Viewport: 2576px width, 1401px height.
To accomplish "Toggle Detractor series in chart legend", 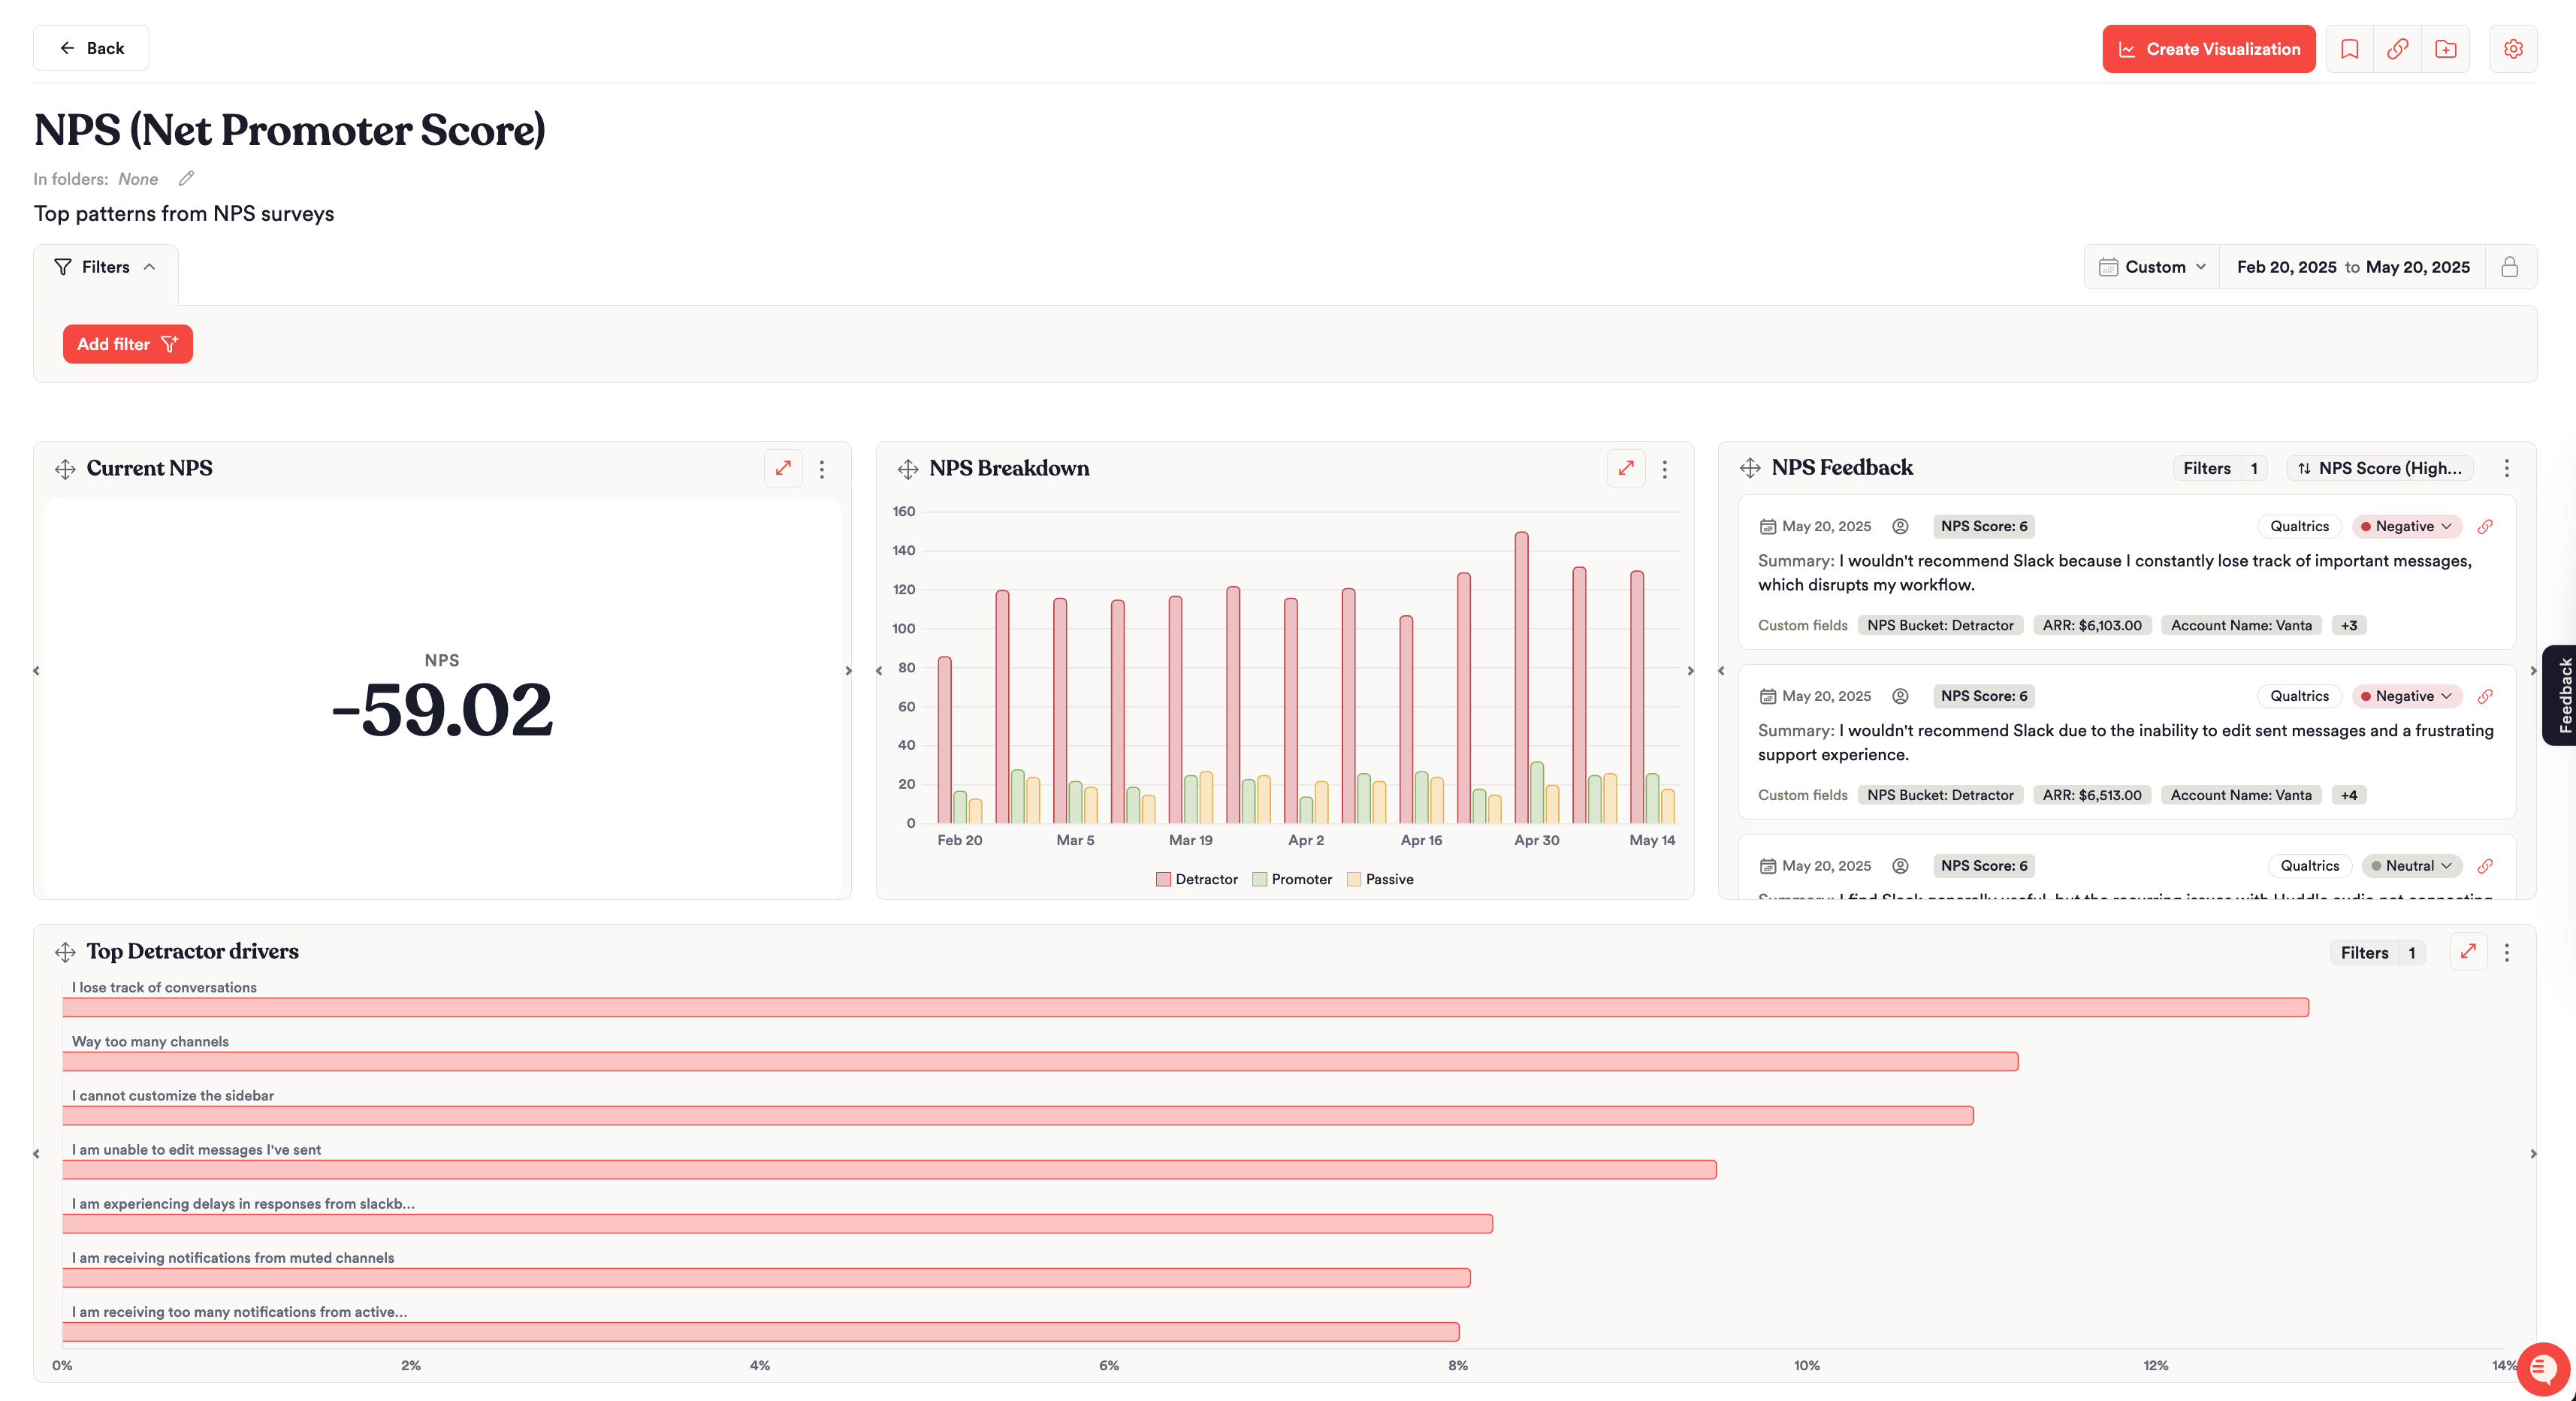I will (x=1197, y=879).
